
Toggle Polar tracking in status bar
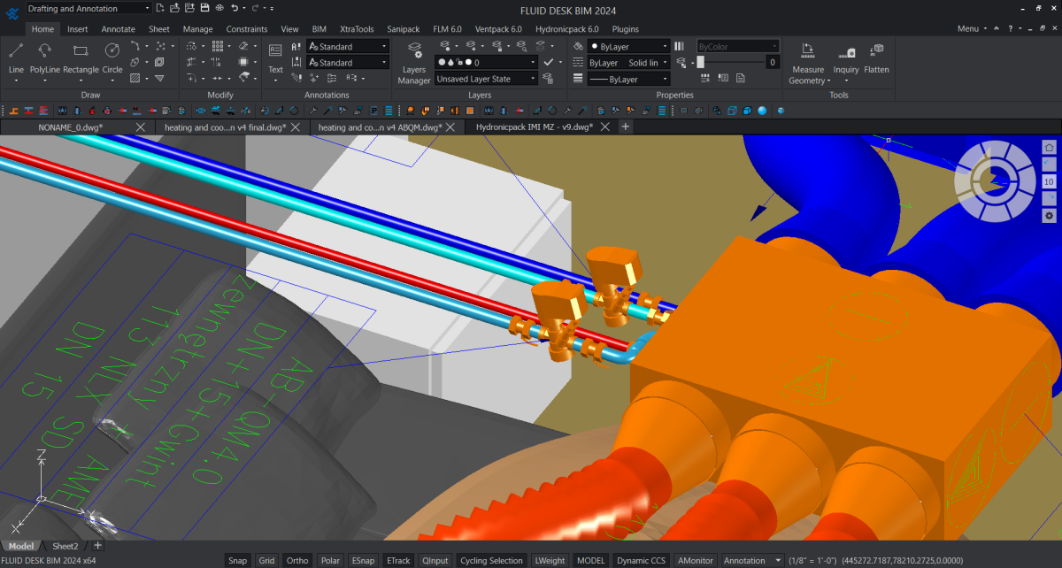(330, 560)
